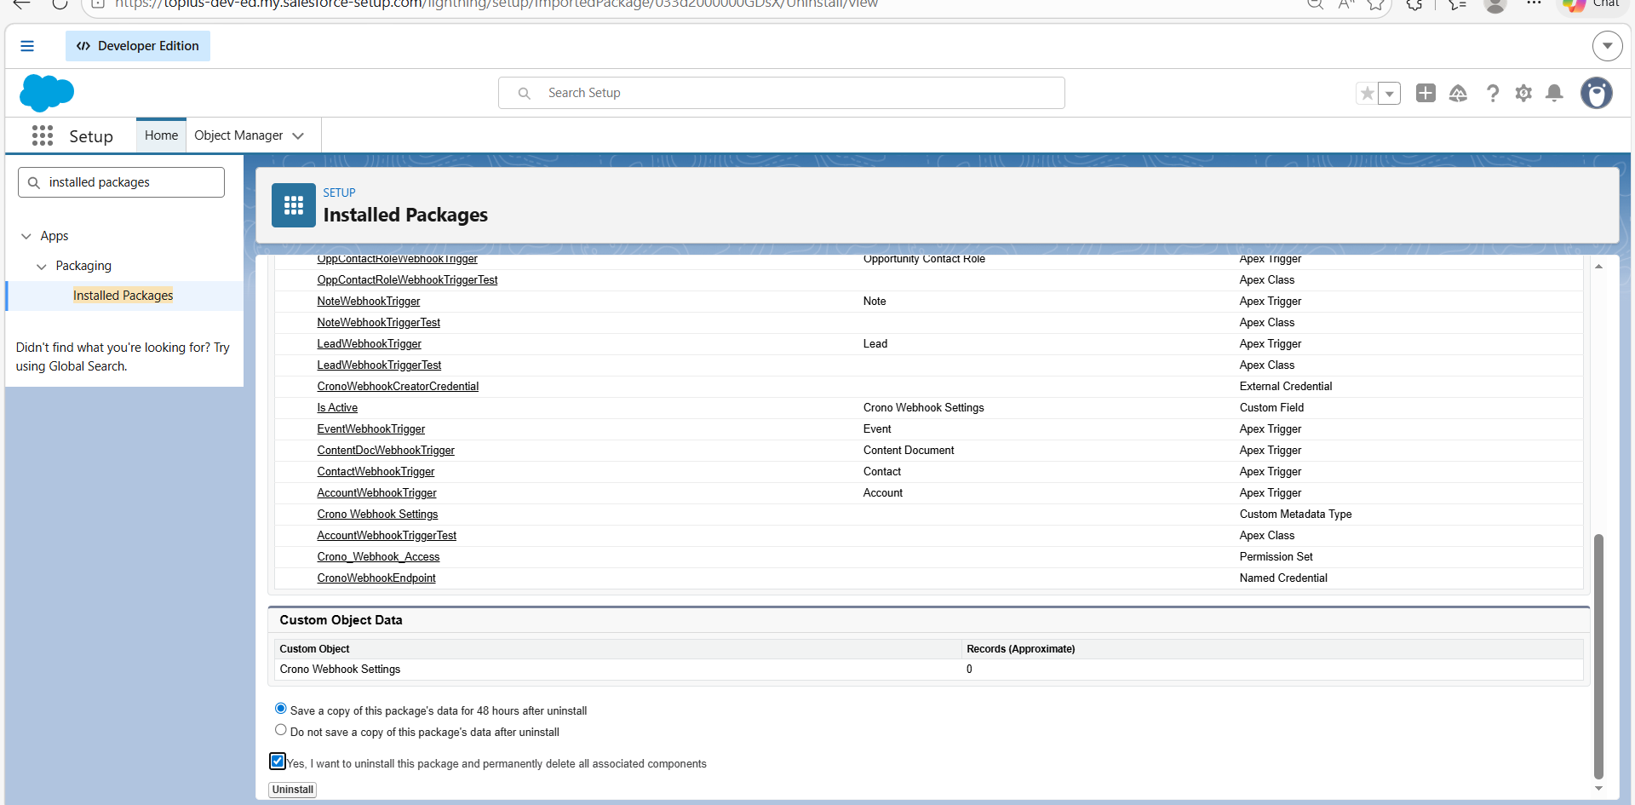The width and height of the screenshot is (1635, 805).
Task: Open the ContentDocWebhookTrigger link
Action: (x=386, y=451)
